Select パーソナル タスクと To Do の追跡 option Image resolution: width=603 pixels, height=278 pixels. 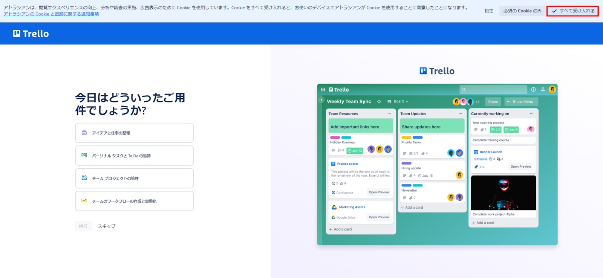tap(134, 156)
